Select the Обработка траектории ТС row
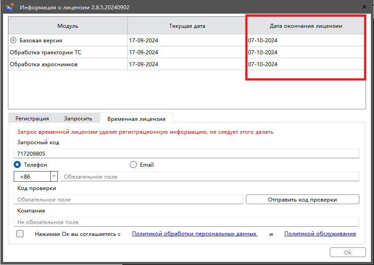 pyautogui.click(x=187, y=52)
